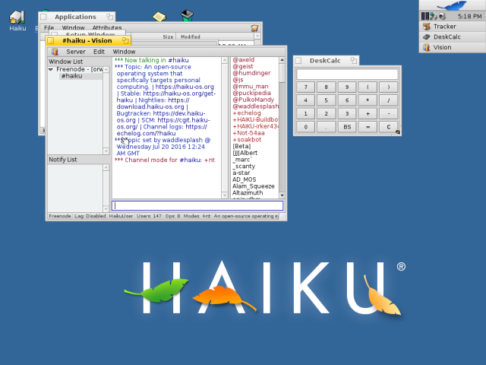Click the open parenthesis calculator key
Image resolution: width=486 pixels, height=365 pixels.
(368, 87)
